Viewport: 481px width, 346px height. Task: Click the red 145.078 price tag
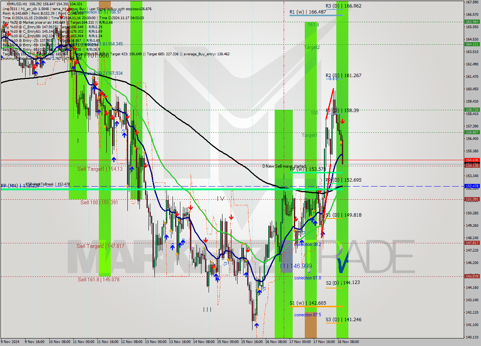point(472,276)
